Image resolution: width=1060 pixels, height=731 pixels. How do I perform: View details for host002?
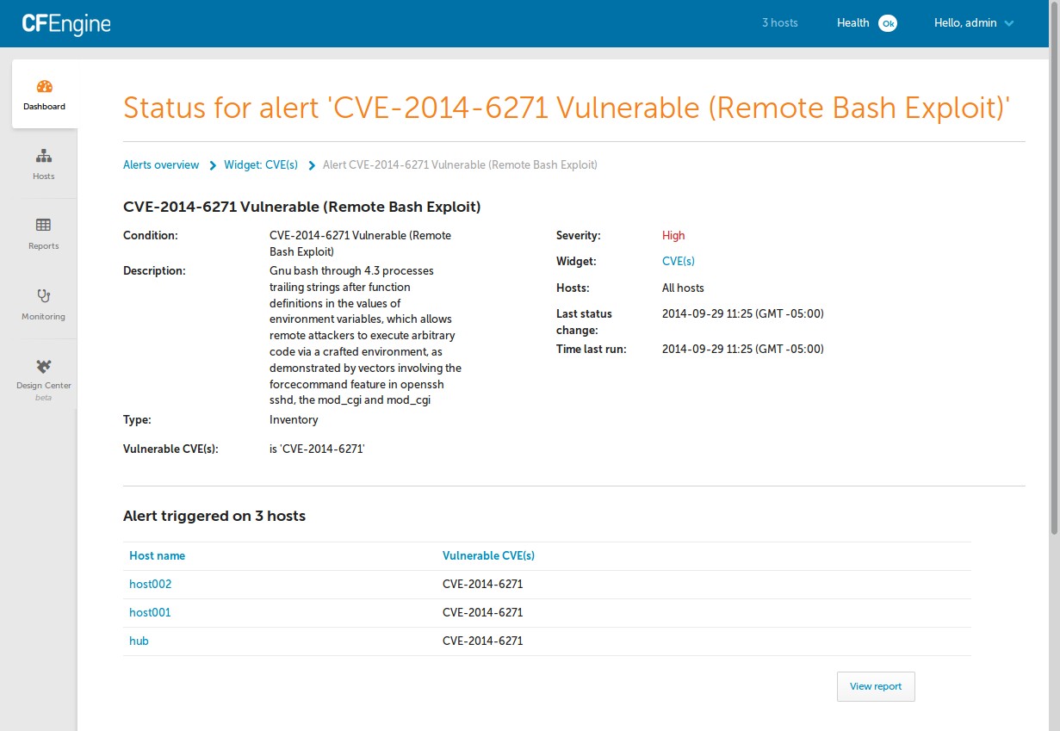point(150,584)
